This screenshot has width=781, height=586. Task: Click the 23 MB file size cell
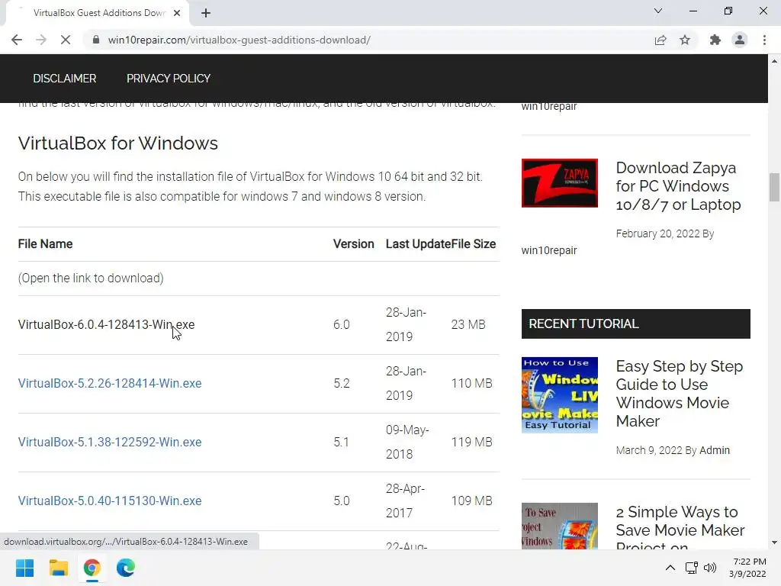click(468, 324)
